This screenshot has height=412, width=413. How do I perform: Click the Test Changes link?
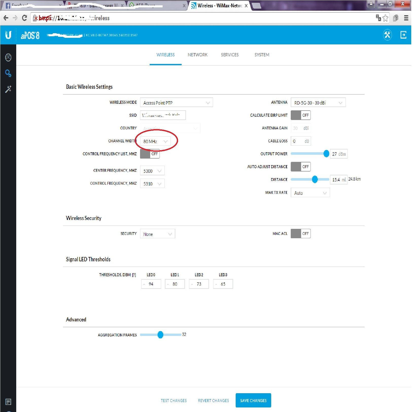tap(174, 401)
